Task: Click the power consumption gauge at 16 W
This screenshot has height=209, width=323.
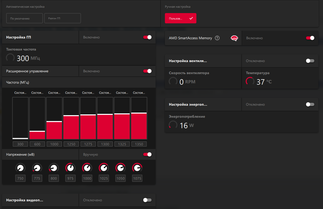Action: (x=173, y=125)
